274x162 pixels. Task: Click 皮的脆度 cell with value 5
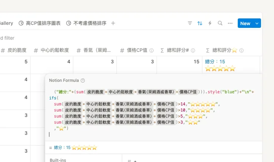pos(15,65)
